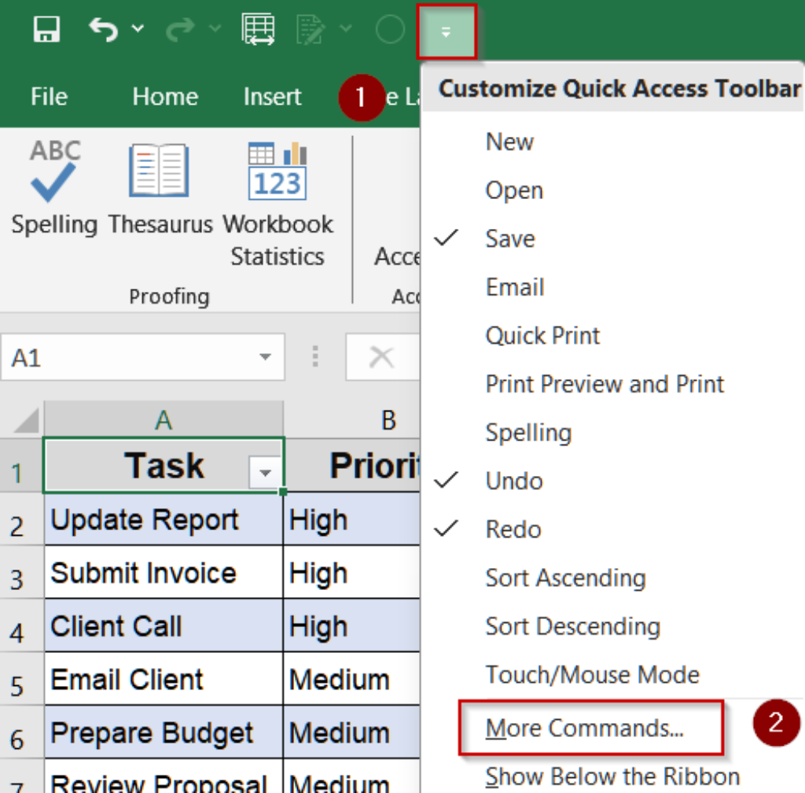The height and width of the screenshot is (793, 805).
Task: Expand the Name Box dropdown arrow
Action: 265,357
